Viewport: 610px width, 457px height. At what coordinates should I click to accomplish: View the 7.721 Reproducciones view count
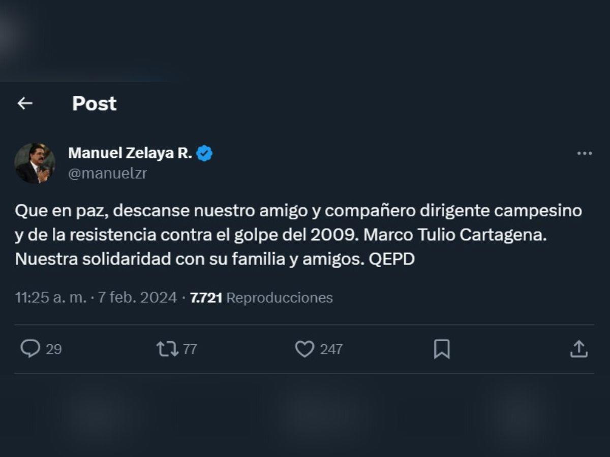coord(261,298)
